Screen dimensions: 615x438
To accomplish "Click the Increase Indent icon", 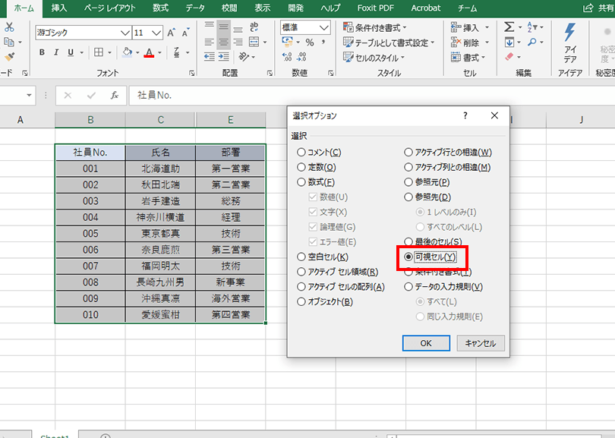I will point(223,57).
